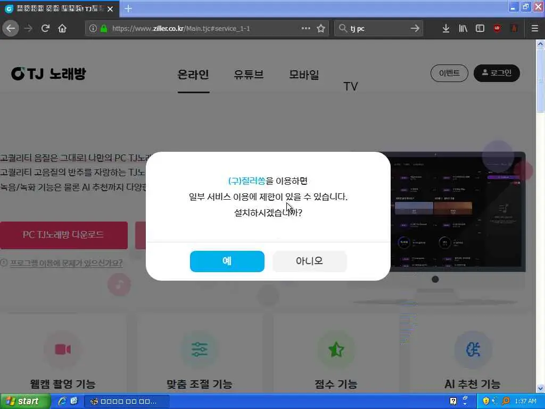Click the 맞춤 조절 sliders feature icon
Viewport: 545px width, 409px height.
point(200,349)
